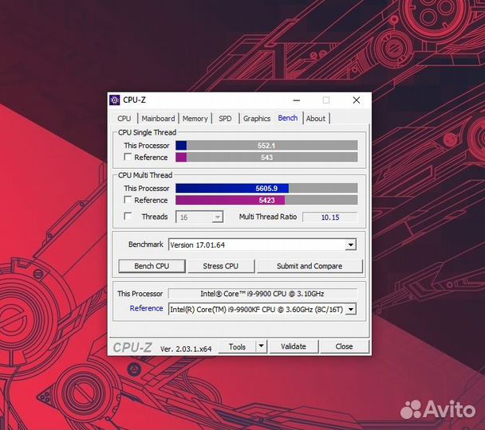Click the Benchmark label

pyautogui.click(x=146, y=244)
